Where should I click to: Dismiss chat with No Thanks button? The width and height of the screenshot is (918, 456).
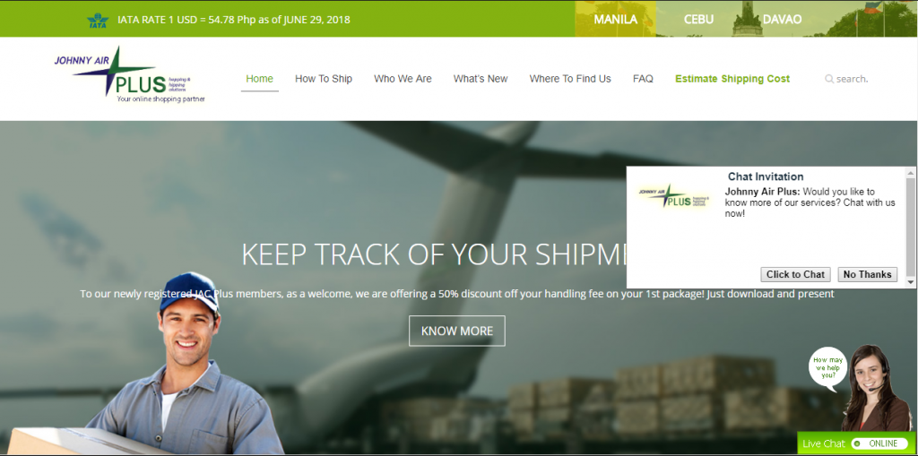tap(868, 274)
